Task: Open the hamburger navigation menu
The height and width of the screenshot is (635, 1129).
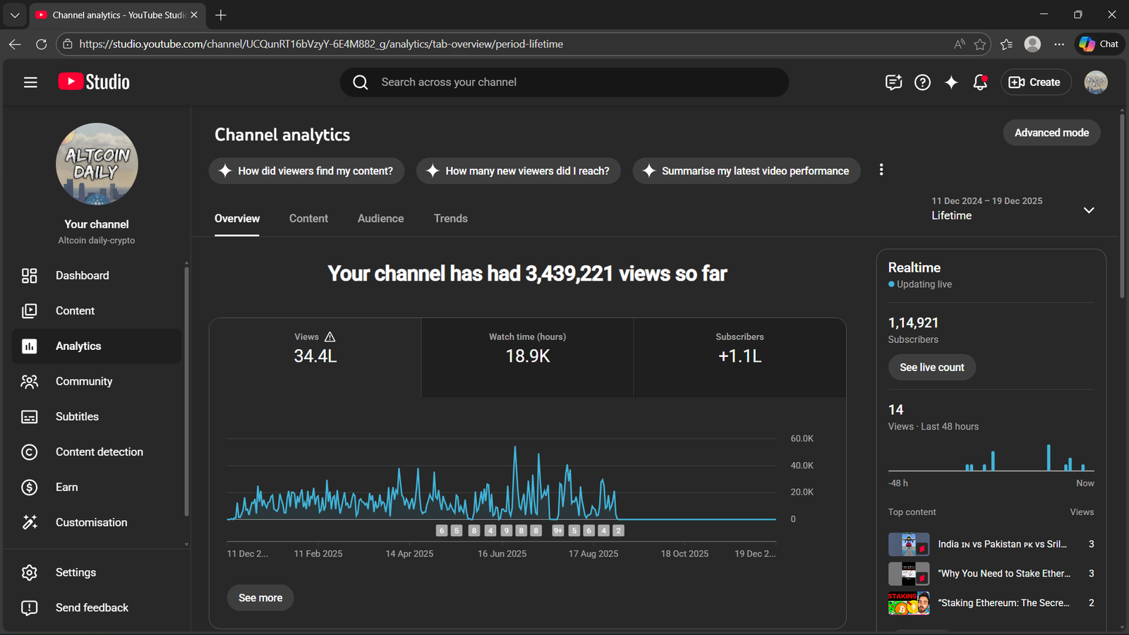Action: 30,83
